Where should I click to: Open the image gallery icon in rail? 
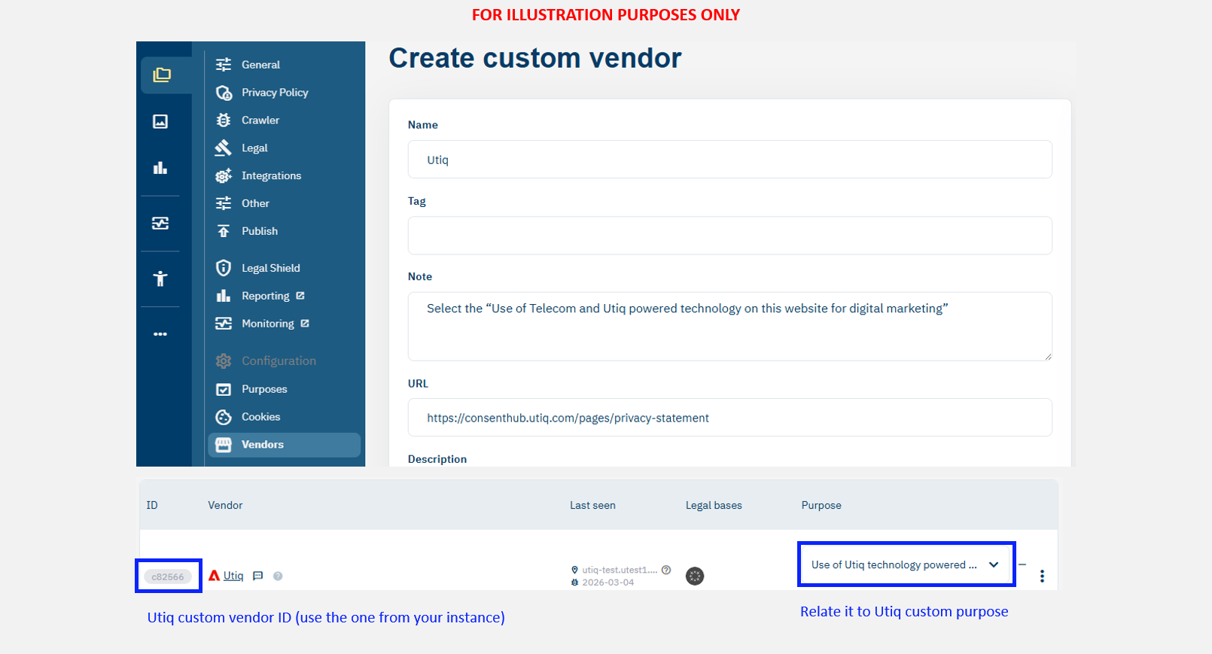pyautogui.click(x=160, y=121)
